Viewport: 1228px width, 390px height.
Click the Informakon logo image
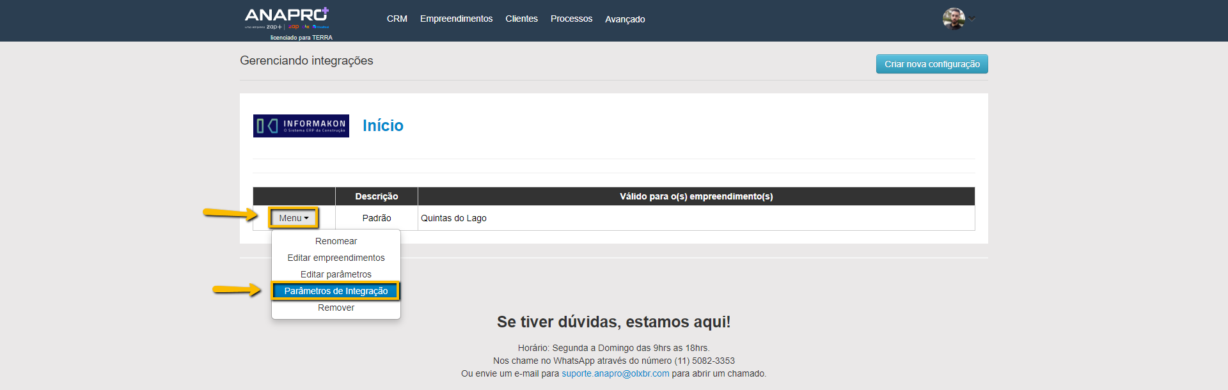(301, 126)
